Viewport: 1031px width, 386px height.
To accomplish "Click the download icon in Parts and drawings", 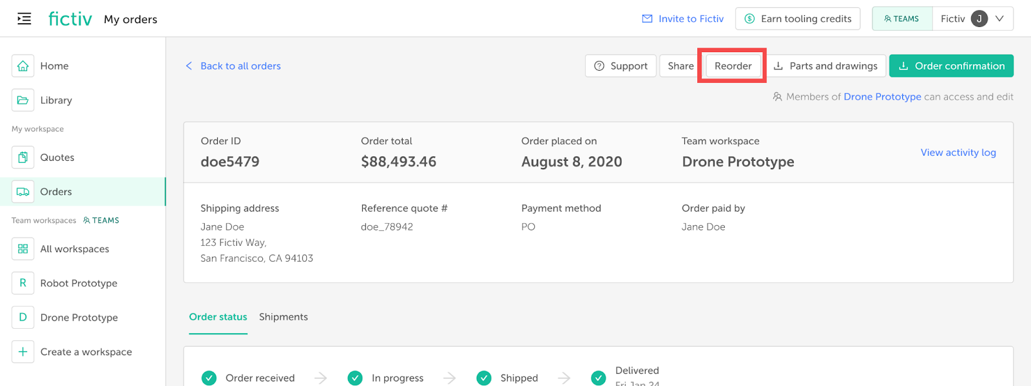I will (x=778, y=66).
